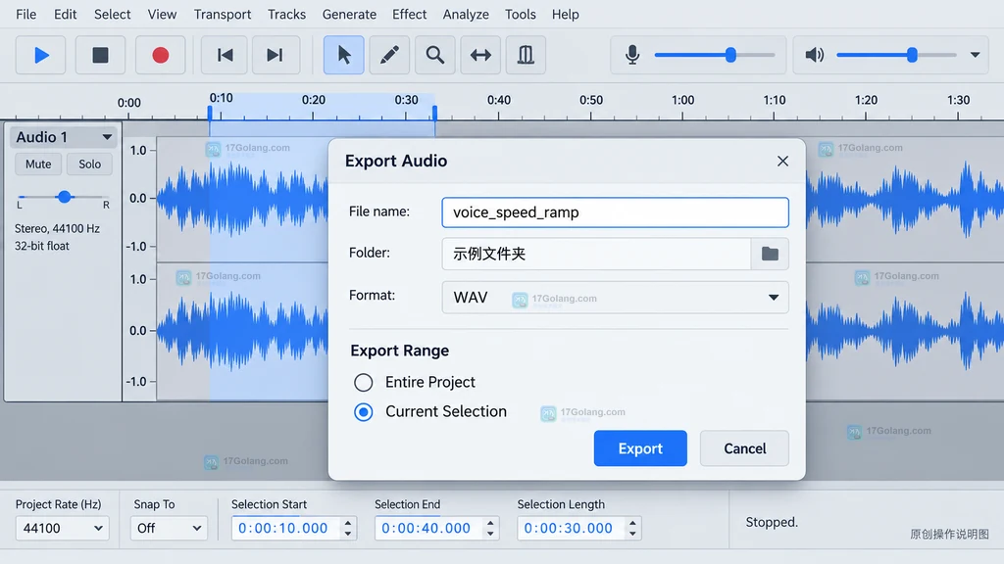Select the Entire Project radio option
1004x564 pixels.
coord(363,383)
